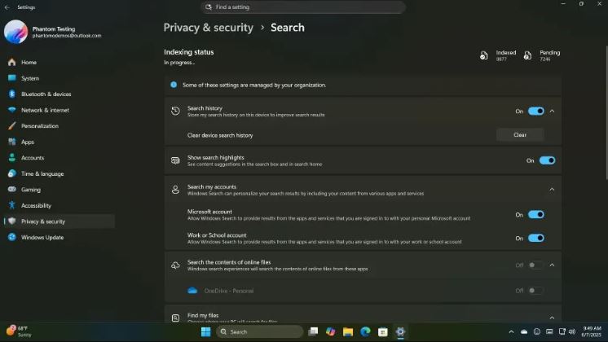Show hidden system tray icons
Viewport: 608px width, 342px height.
pos(511,332)
